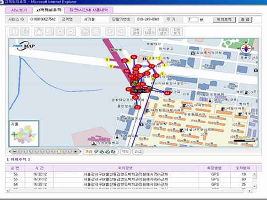Click the zoom in plus magnifier icon
The width and height of the screenshot is (267, 200).
point(60,32)
